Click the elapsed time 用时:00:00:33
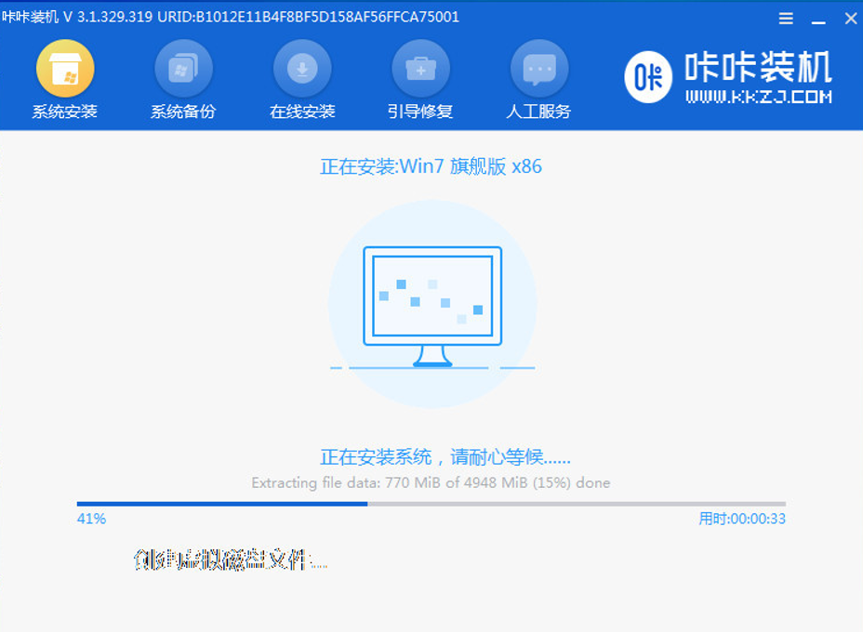863x632 pixels. point(742,519)
